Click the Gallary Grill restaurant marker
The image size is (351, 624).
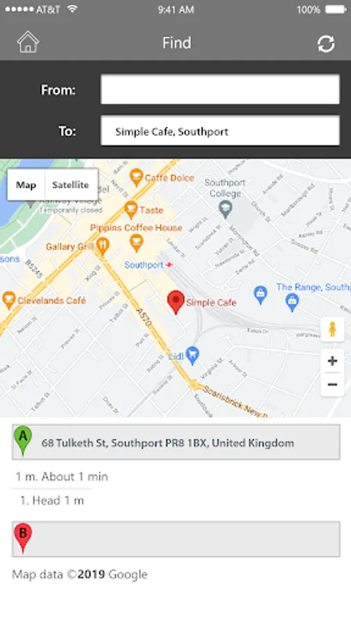click(103, 247)
